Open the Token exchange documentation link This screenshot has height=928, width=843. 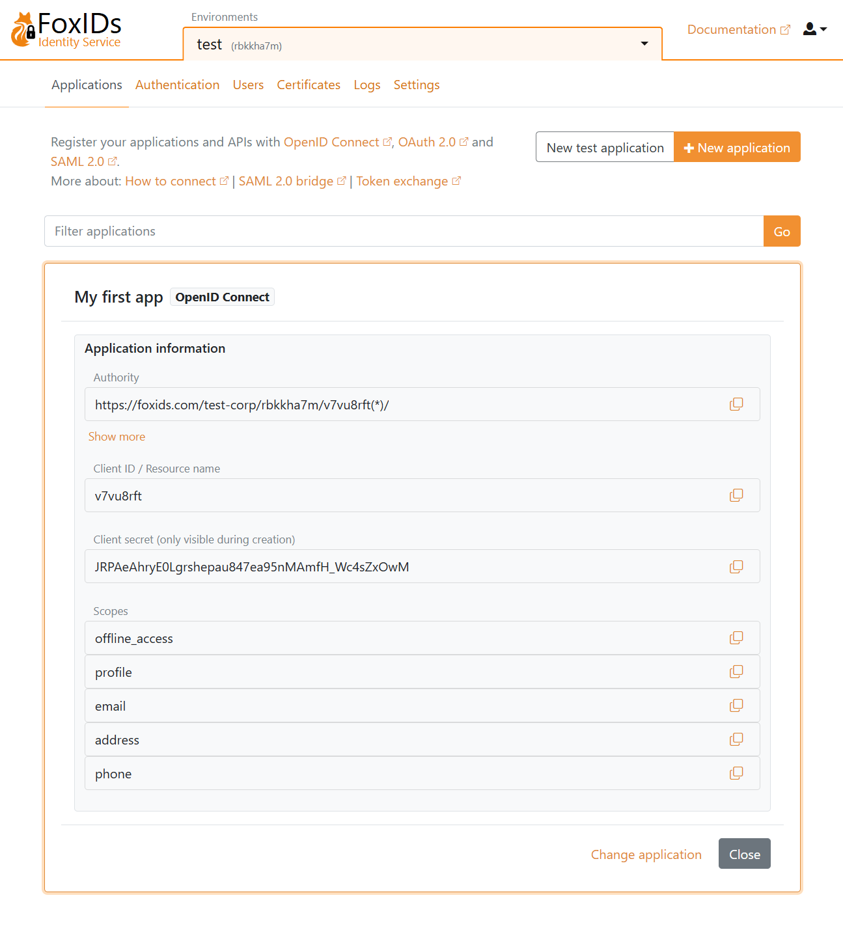point(402,181)
